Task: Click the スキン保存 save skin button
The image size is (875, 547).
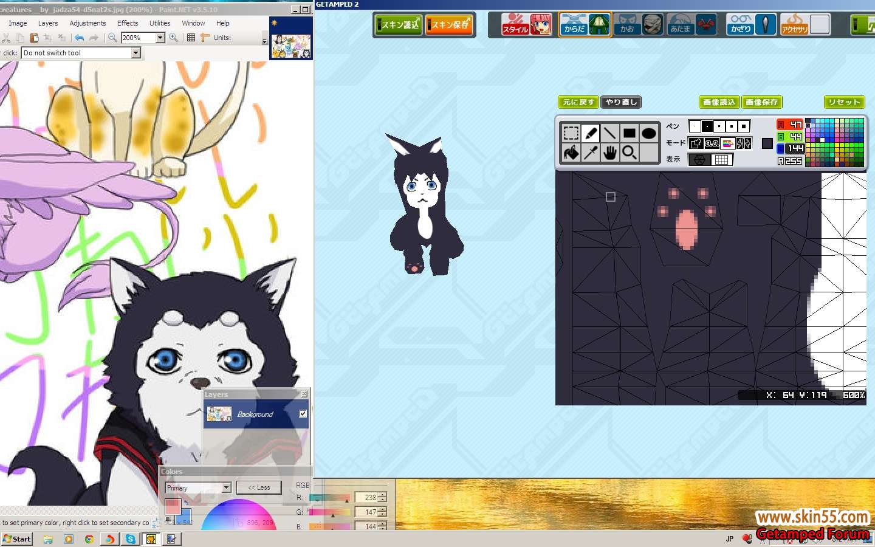Action: pos(449,25)
